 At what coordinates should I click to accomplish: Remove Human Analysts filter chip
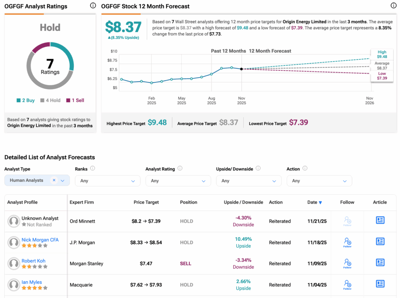click(x=54, y=180)
